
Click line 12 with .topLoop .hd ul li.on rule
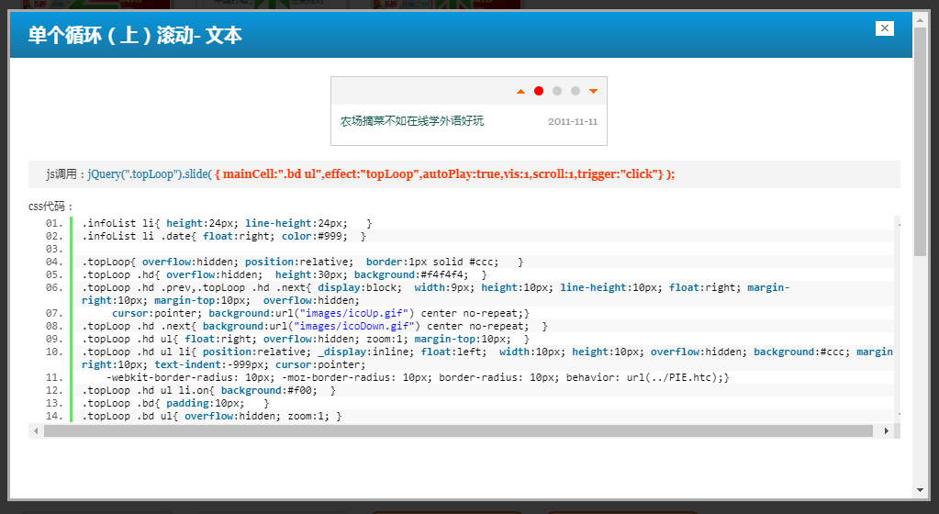pos(208,390)
